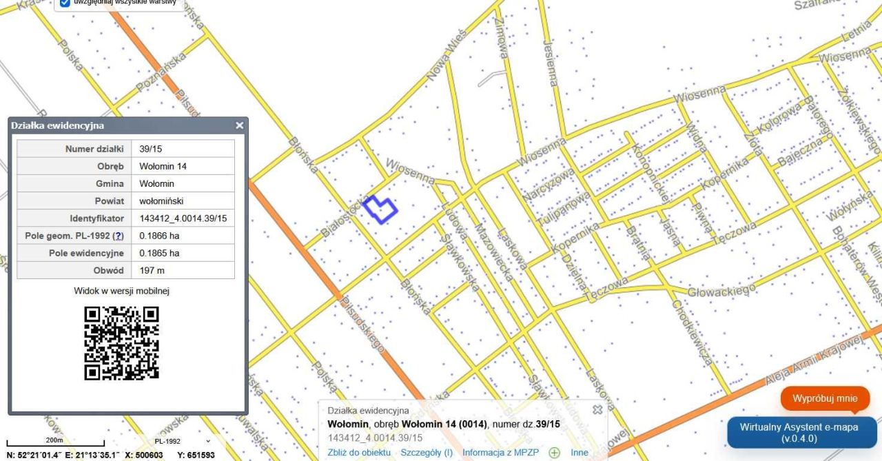The width and height of the screenshot is (882, 461).
Task: Click the 'Chodkiewicza' street label on the map
Action: pyautogui.click(x=692, y=332)
